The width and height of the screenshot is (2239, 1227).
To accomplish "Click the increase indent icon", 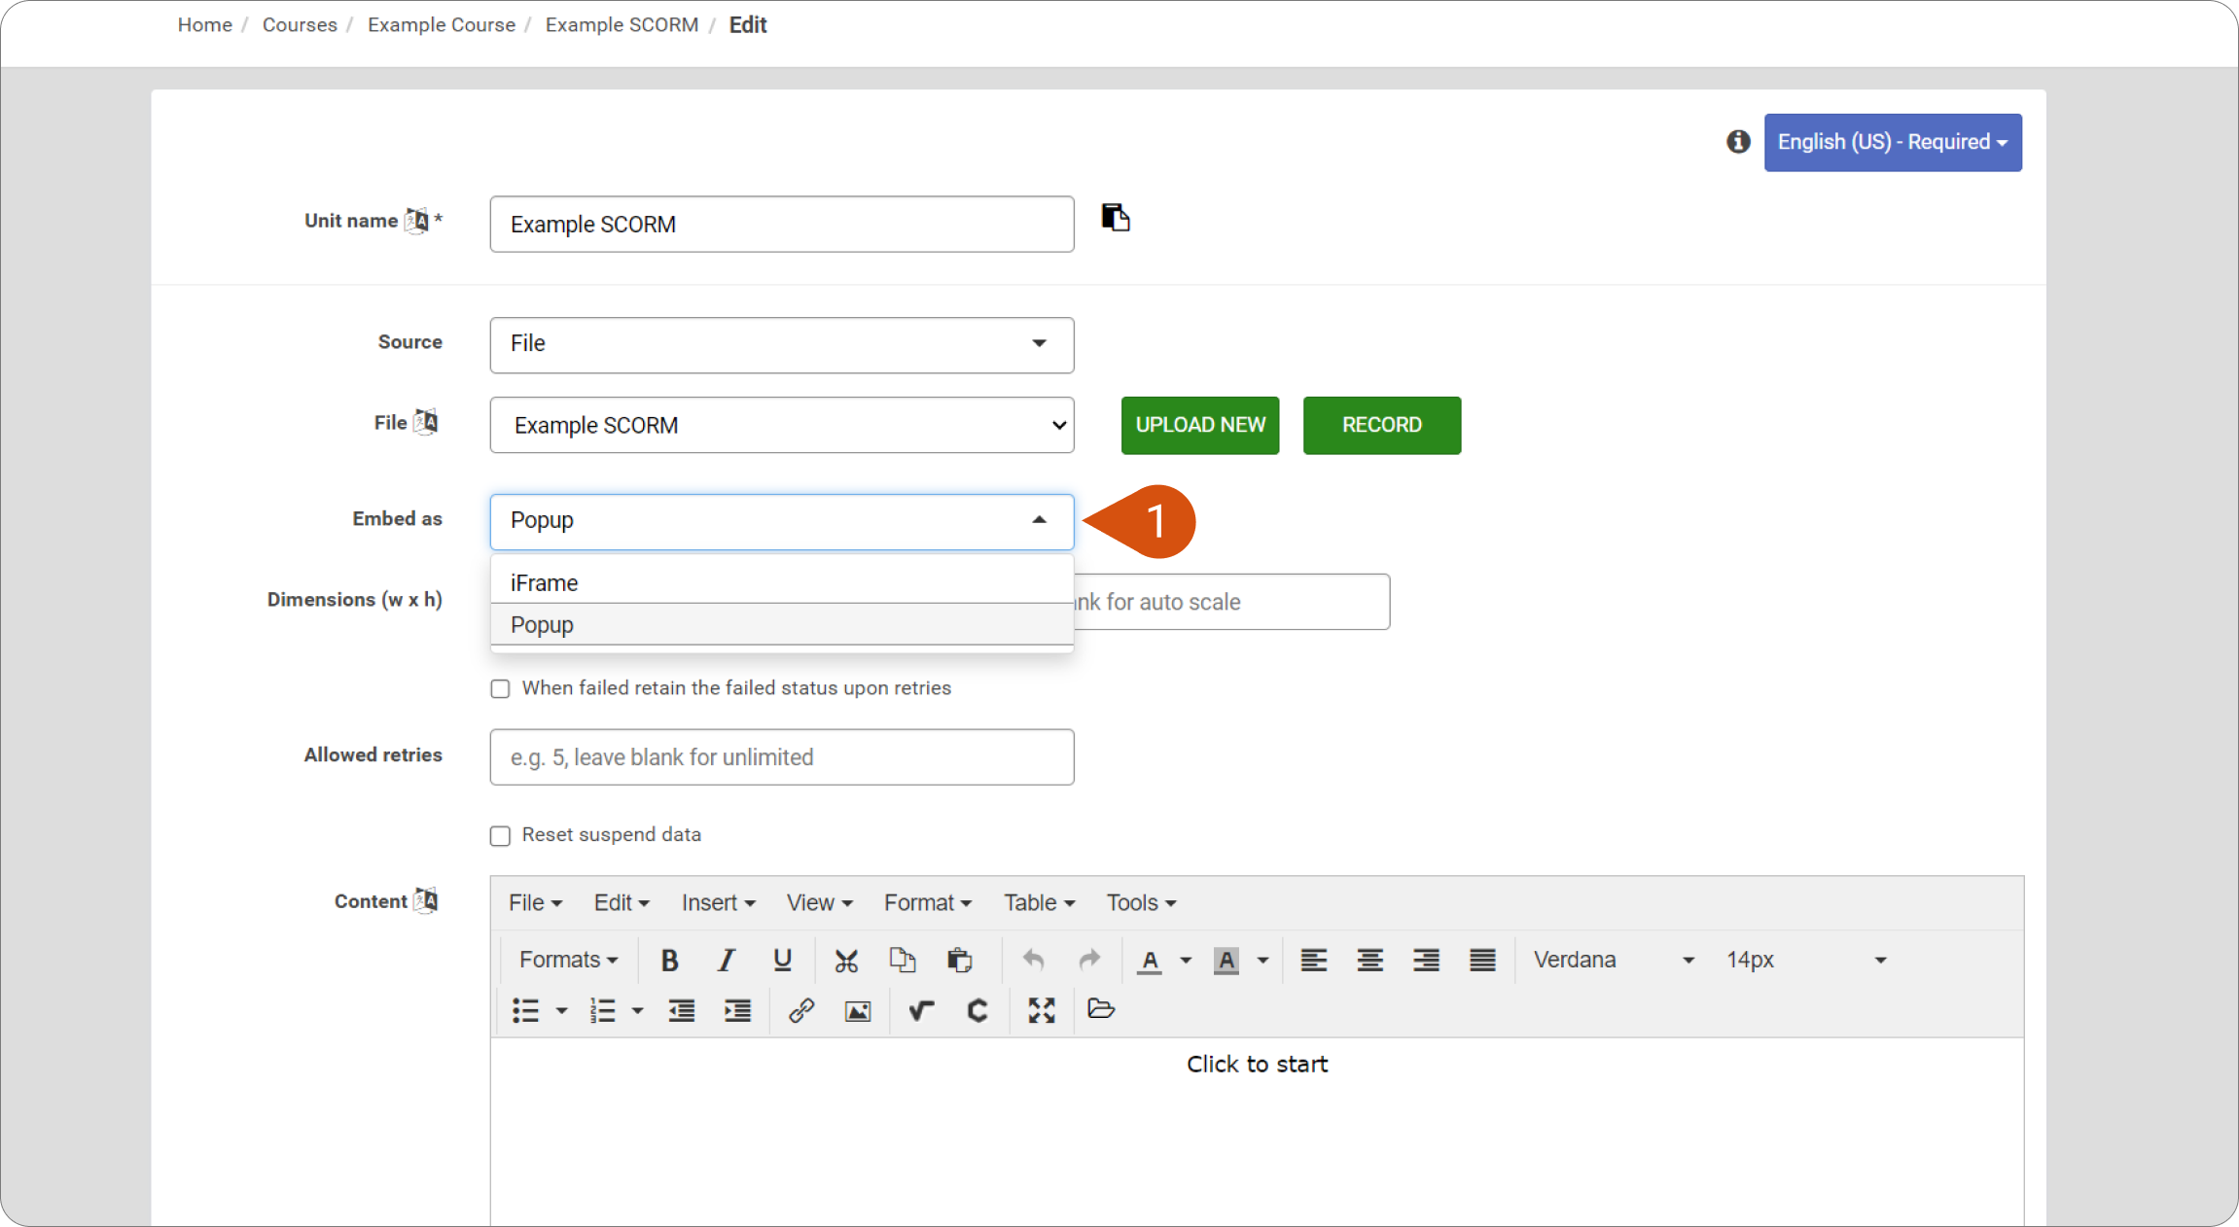I will 737,1011.
